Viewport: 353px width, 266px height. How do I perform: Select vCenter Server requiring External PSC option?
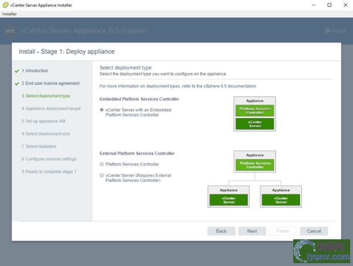tap(102, 175)
